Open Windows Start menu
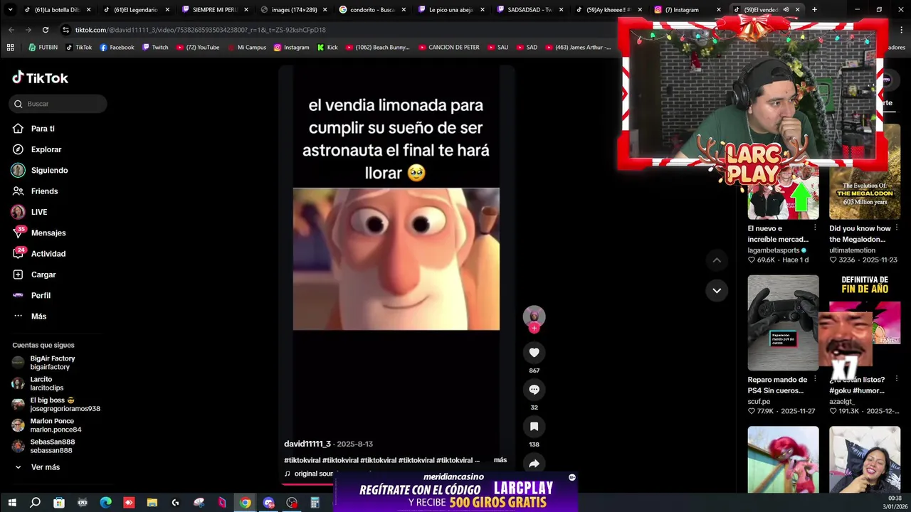911x512 pixels. 12,503
